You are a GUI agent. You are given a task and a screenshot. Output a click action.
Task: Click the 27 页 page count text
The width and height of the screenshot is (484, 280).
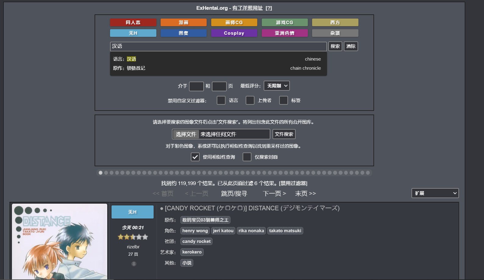click(133, 254)
